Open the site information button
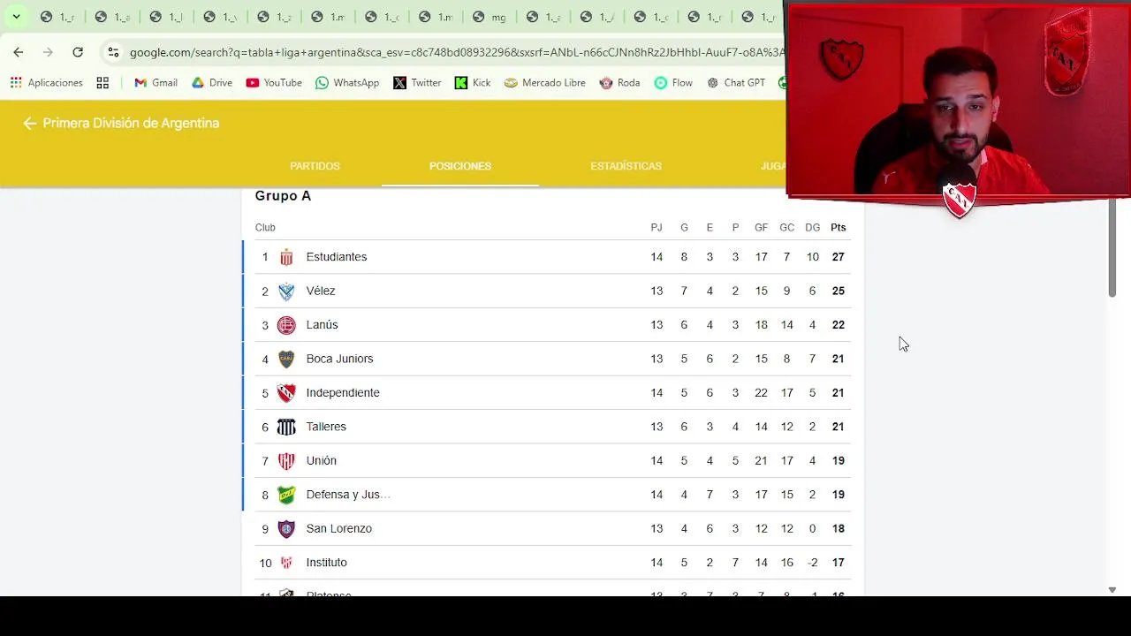Image resolution: width=1131 pixels, height=636 pixels. pyautogui.click(x=113, y=52)
